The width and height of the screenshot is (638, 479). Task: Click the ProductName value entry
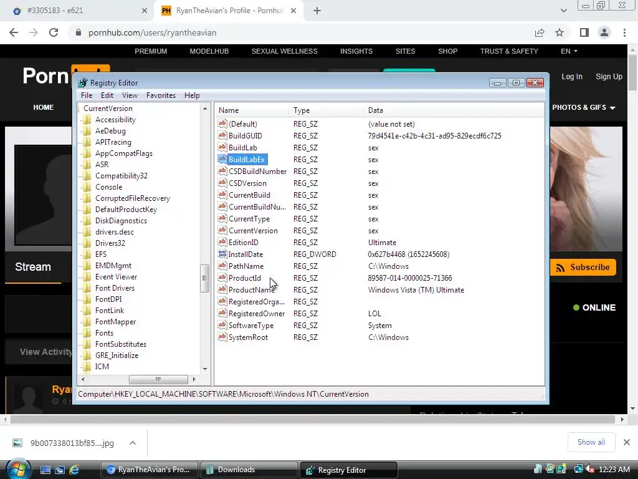tap(252, 290)
